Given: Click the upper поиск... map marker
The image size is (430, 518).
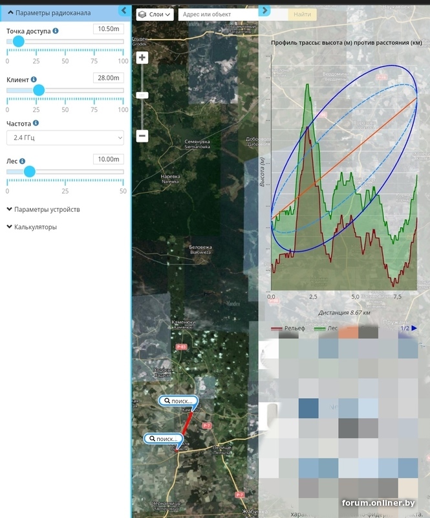Looking at the screenshot, I should (178, 401).
